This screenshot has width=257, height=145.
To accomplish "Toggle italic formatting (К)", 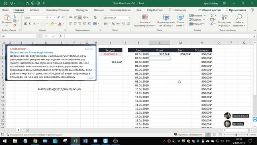I will point(30,24).
